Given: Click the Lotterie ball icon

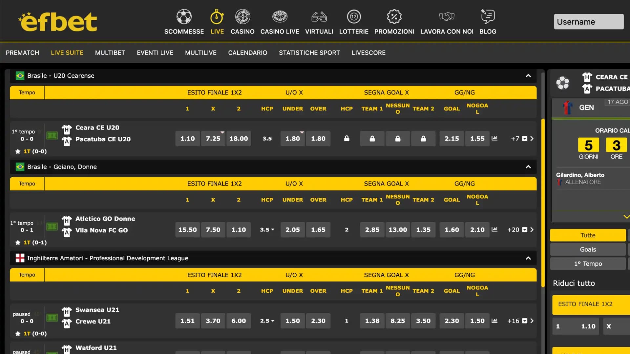Looking at the screenshot, I should pyautogui.click(x=354, y=16).
